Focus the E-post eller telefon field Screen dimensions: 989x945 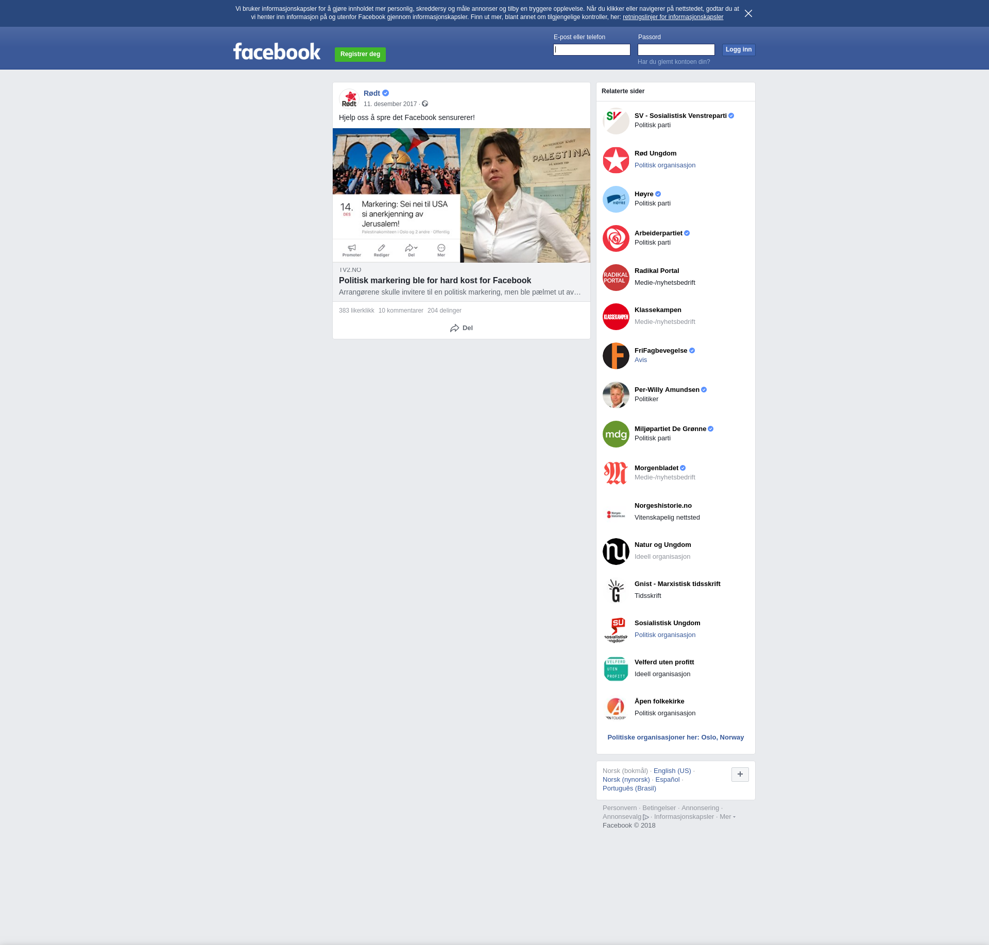592,49
